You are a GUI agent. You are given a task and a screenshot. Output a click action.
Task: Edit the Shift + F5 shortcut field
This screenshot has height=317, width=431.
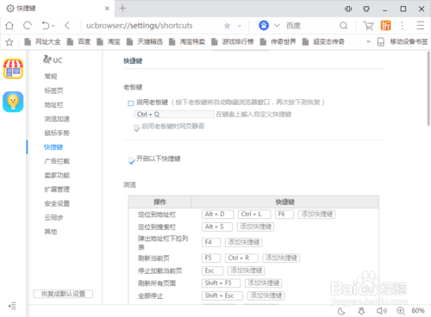pyautogui.click(x=221, y=283)
